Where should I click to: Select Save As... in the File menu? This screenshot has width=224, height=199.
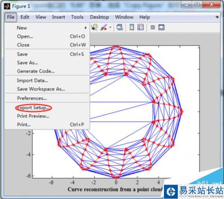point(47,62)
